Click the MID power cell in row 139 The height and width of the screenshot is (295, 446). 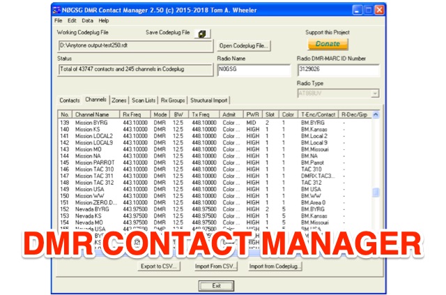click(x=251, y=123)
